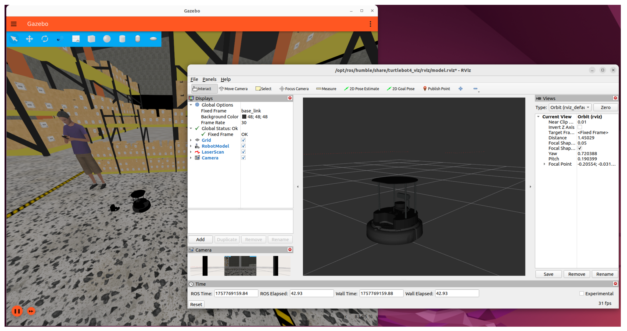Expand the Focal Point property
The height and width of the screenshot is (331, 627).
[544, 164]
